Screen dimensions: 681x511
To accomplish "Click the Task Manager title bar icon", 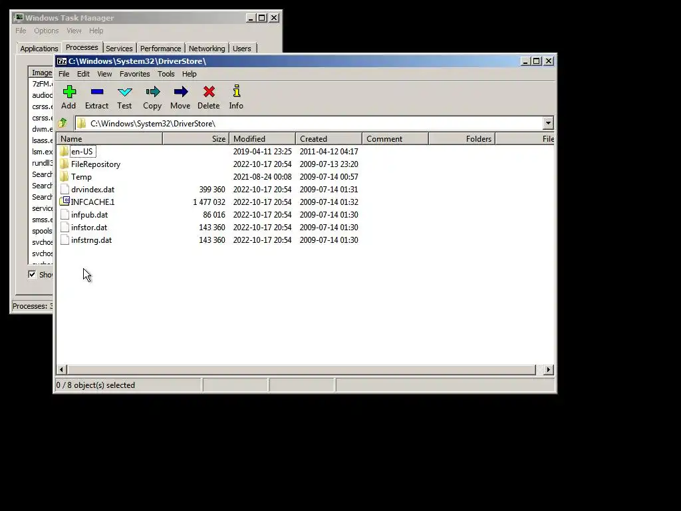I will 19,17.
